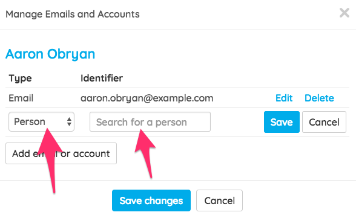Open the Aaron Obryan profile link
This screenshot has height=218, width=356.
point(50,54)
